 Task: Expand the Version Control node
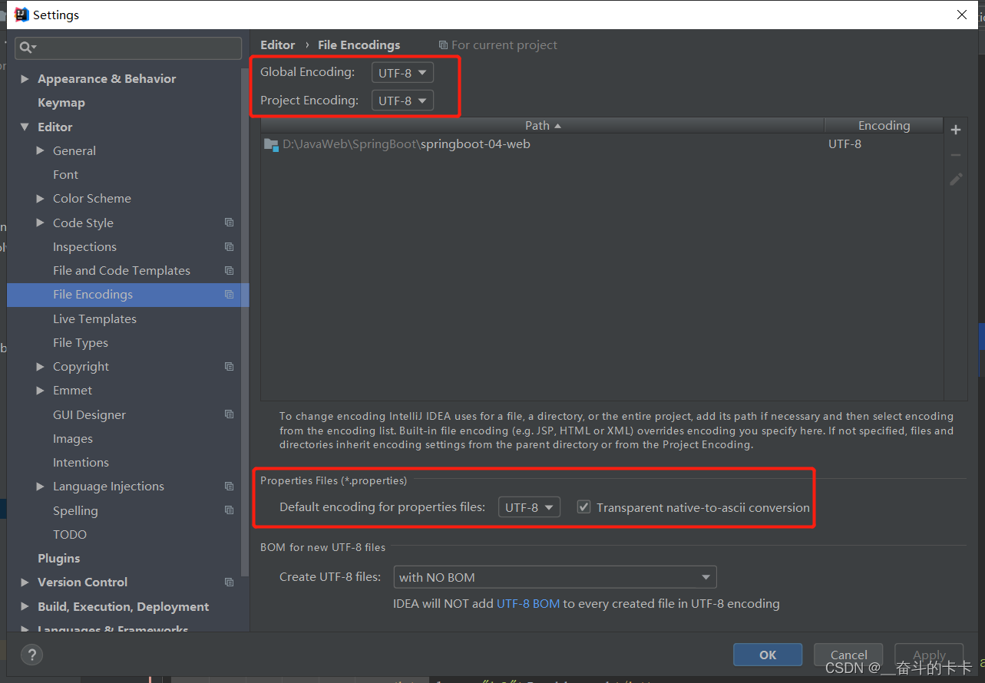point(25,582)
